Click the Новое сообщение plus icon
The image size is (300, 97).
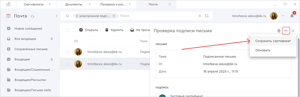coord(9,29)
